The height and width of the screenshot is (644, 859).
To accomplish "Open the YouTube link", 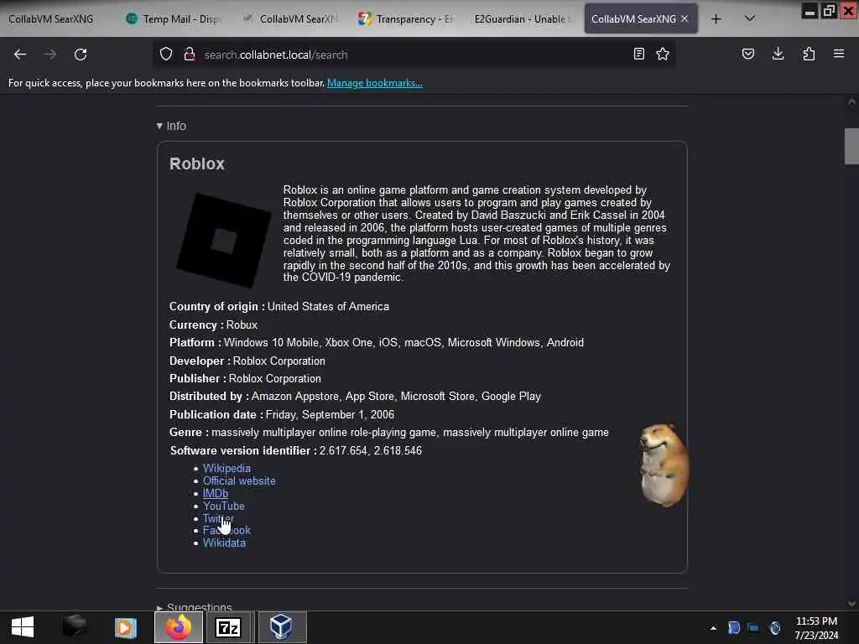I will click(223, 506).
